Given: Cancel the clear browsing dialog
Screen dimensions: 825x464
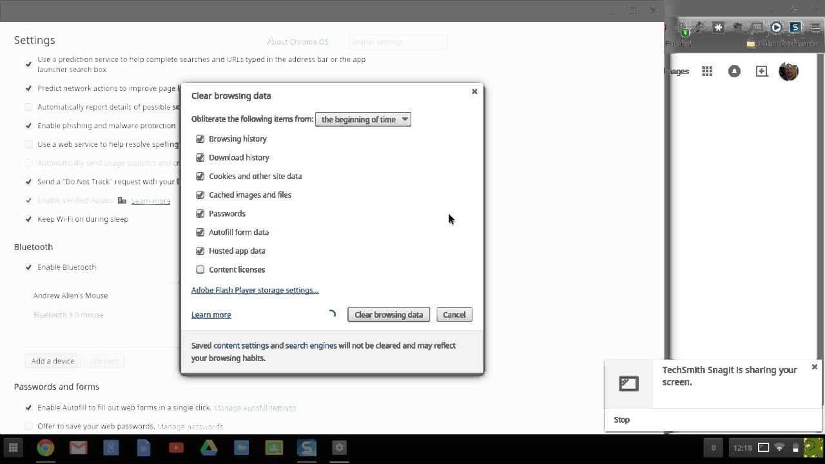Looking at the screenshot, I should click(454, 314).
